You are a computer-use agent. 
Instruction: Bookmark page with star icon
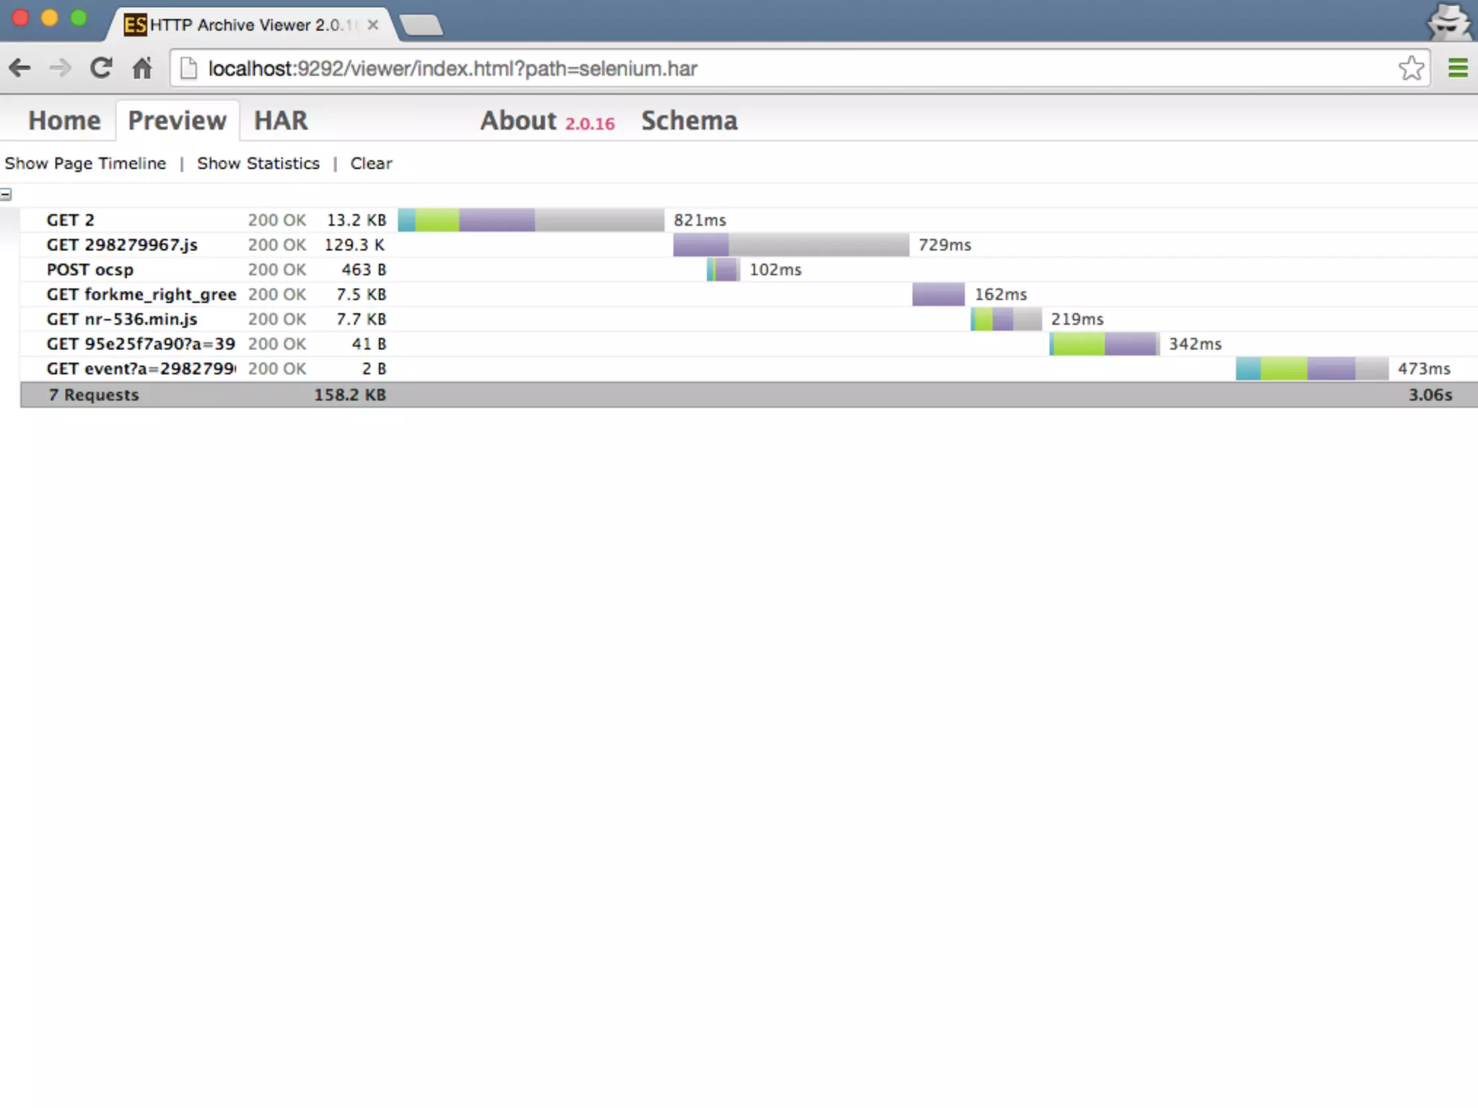[1411, 69]
